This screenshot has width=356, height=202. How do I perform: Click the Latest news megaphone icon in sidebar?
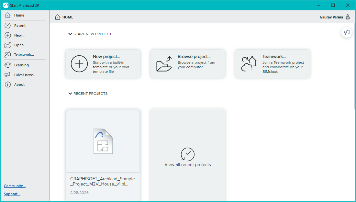(7, 75)
